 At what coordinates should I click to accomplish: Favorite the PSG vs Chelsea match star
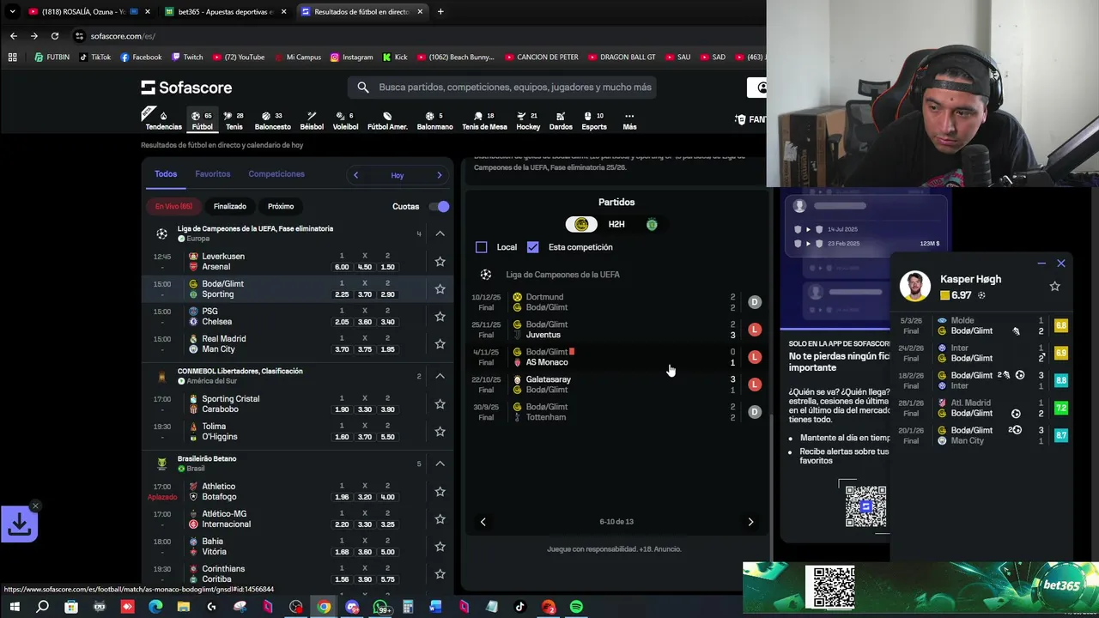(440, 317)
